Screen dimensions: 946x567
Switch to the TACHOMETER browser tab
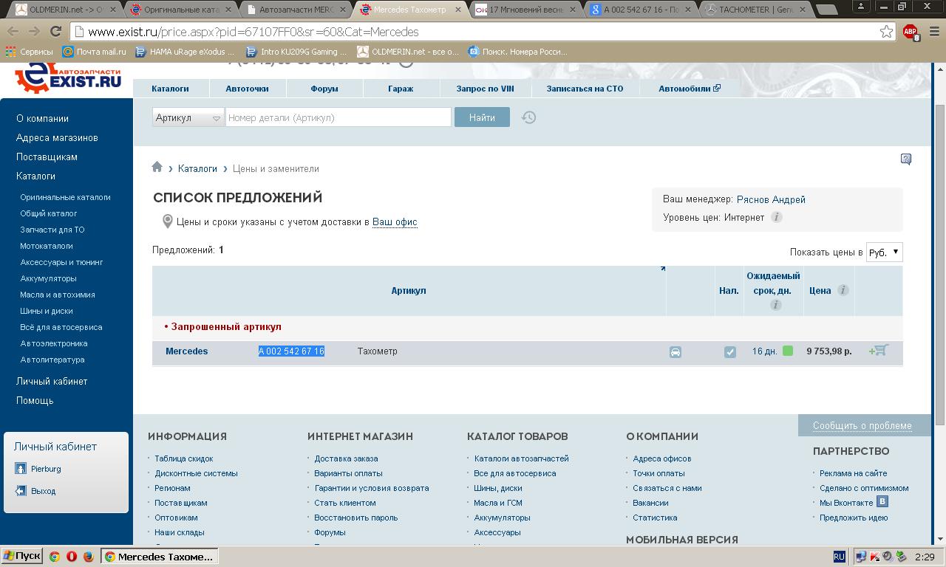pos(755,10)
